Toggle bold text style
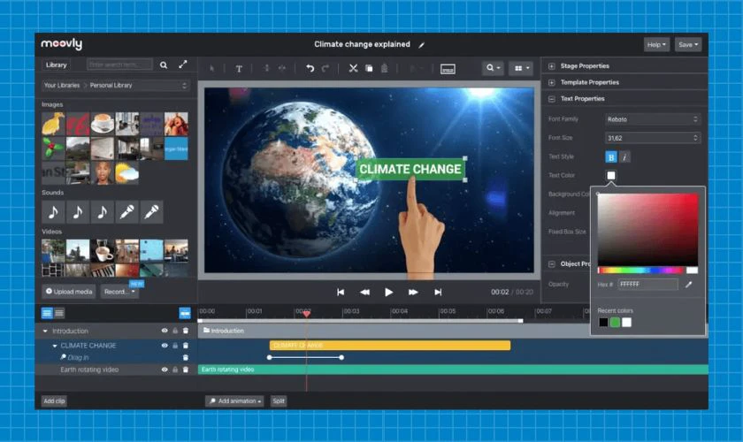The image size is (743, 442). coord(611,156)
